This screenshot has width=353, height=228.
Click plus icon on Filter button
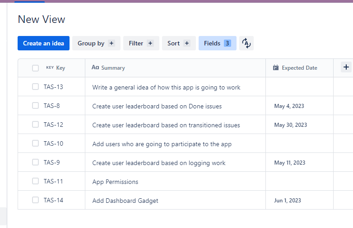tap(150, 43)
